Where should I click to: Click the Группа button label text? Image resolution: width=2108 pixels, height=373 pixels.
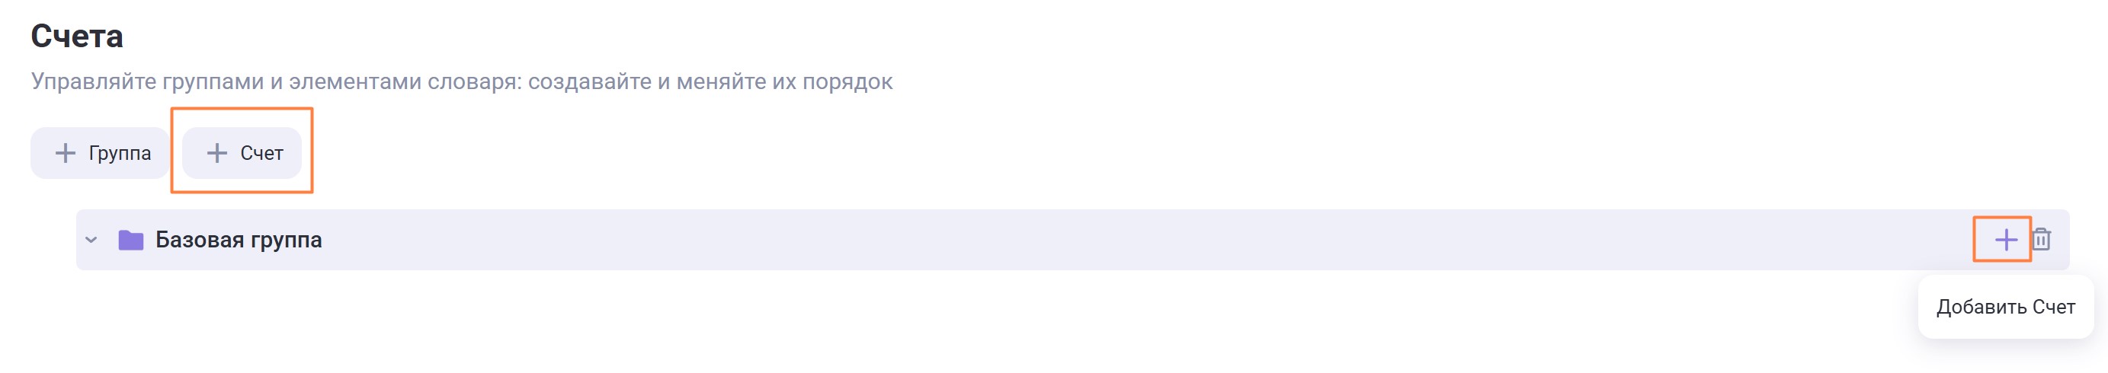120,153
